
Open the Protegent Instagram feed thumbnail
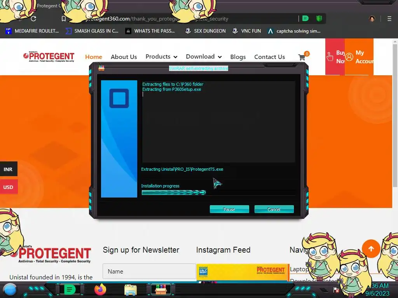[243, 273]
